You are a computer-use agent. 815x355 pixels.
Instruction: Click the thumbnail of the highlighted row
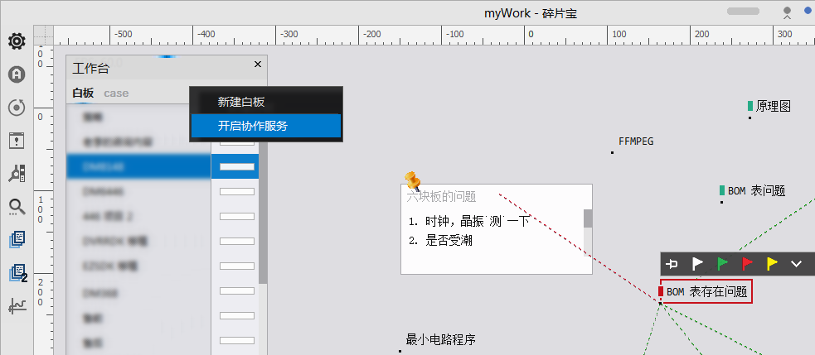point(237,166)
